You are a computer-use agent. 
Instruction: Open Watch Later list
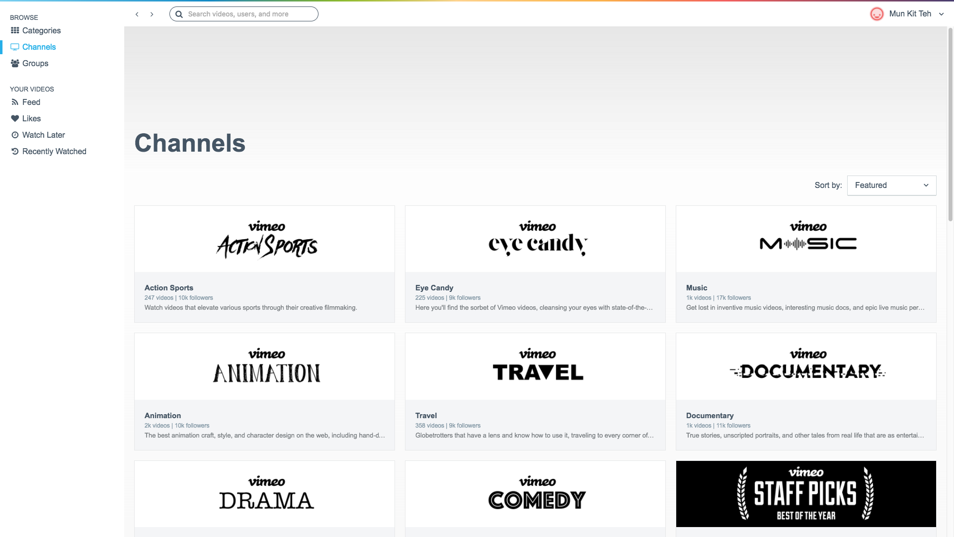pyautogui.click(x=43, y=135)
